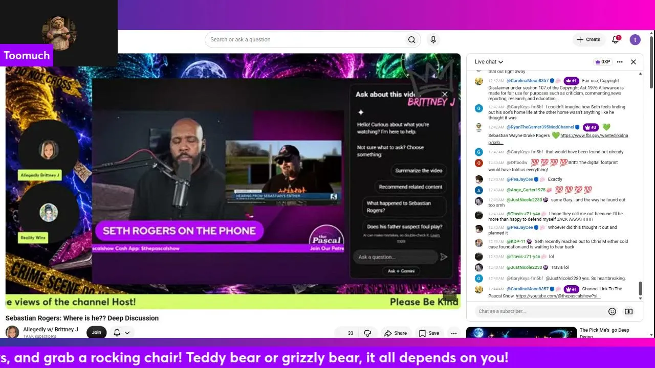The height and width of the screenshot is (368, 655).
Task: Click username @Ange_Carter1975 in chat
Action: tap(526, 190)
